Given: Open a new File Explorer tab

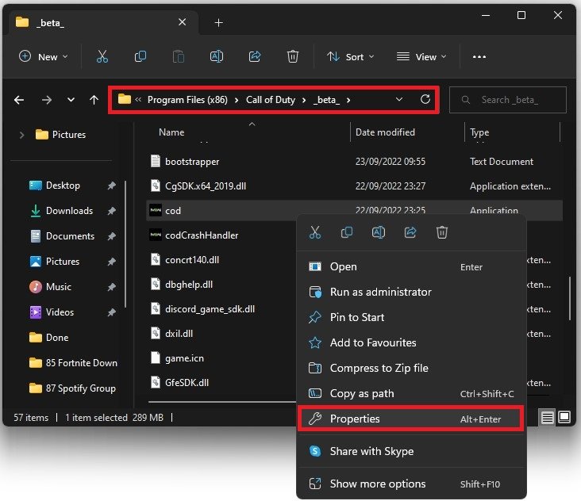Looking at the screenshot, I should pos(219,22).
